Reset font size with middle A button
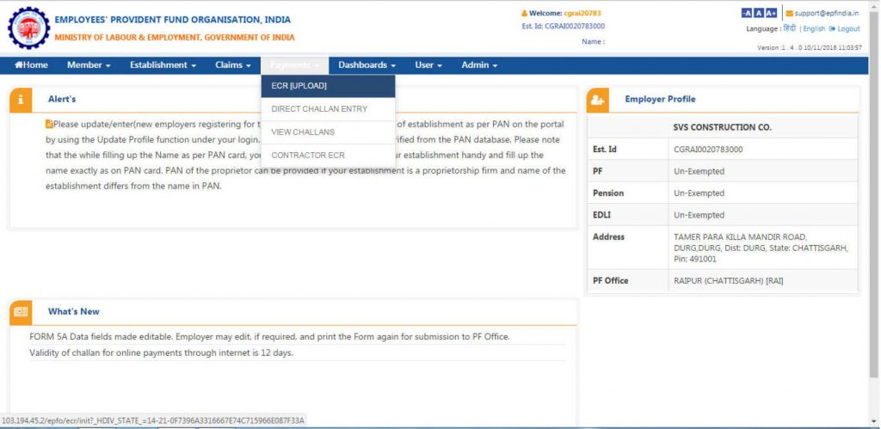Viewport: 881px width, 429px height. click(758, 14)
